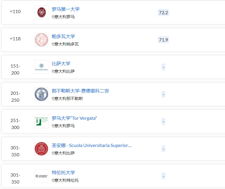Open 罗马大学 Tor Vergata link
The width and height of the screenshot is (225, 189).
click(x=74, y=118)
